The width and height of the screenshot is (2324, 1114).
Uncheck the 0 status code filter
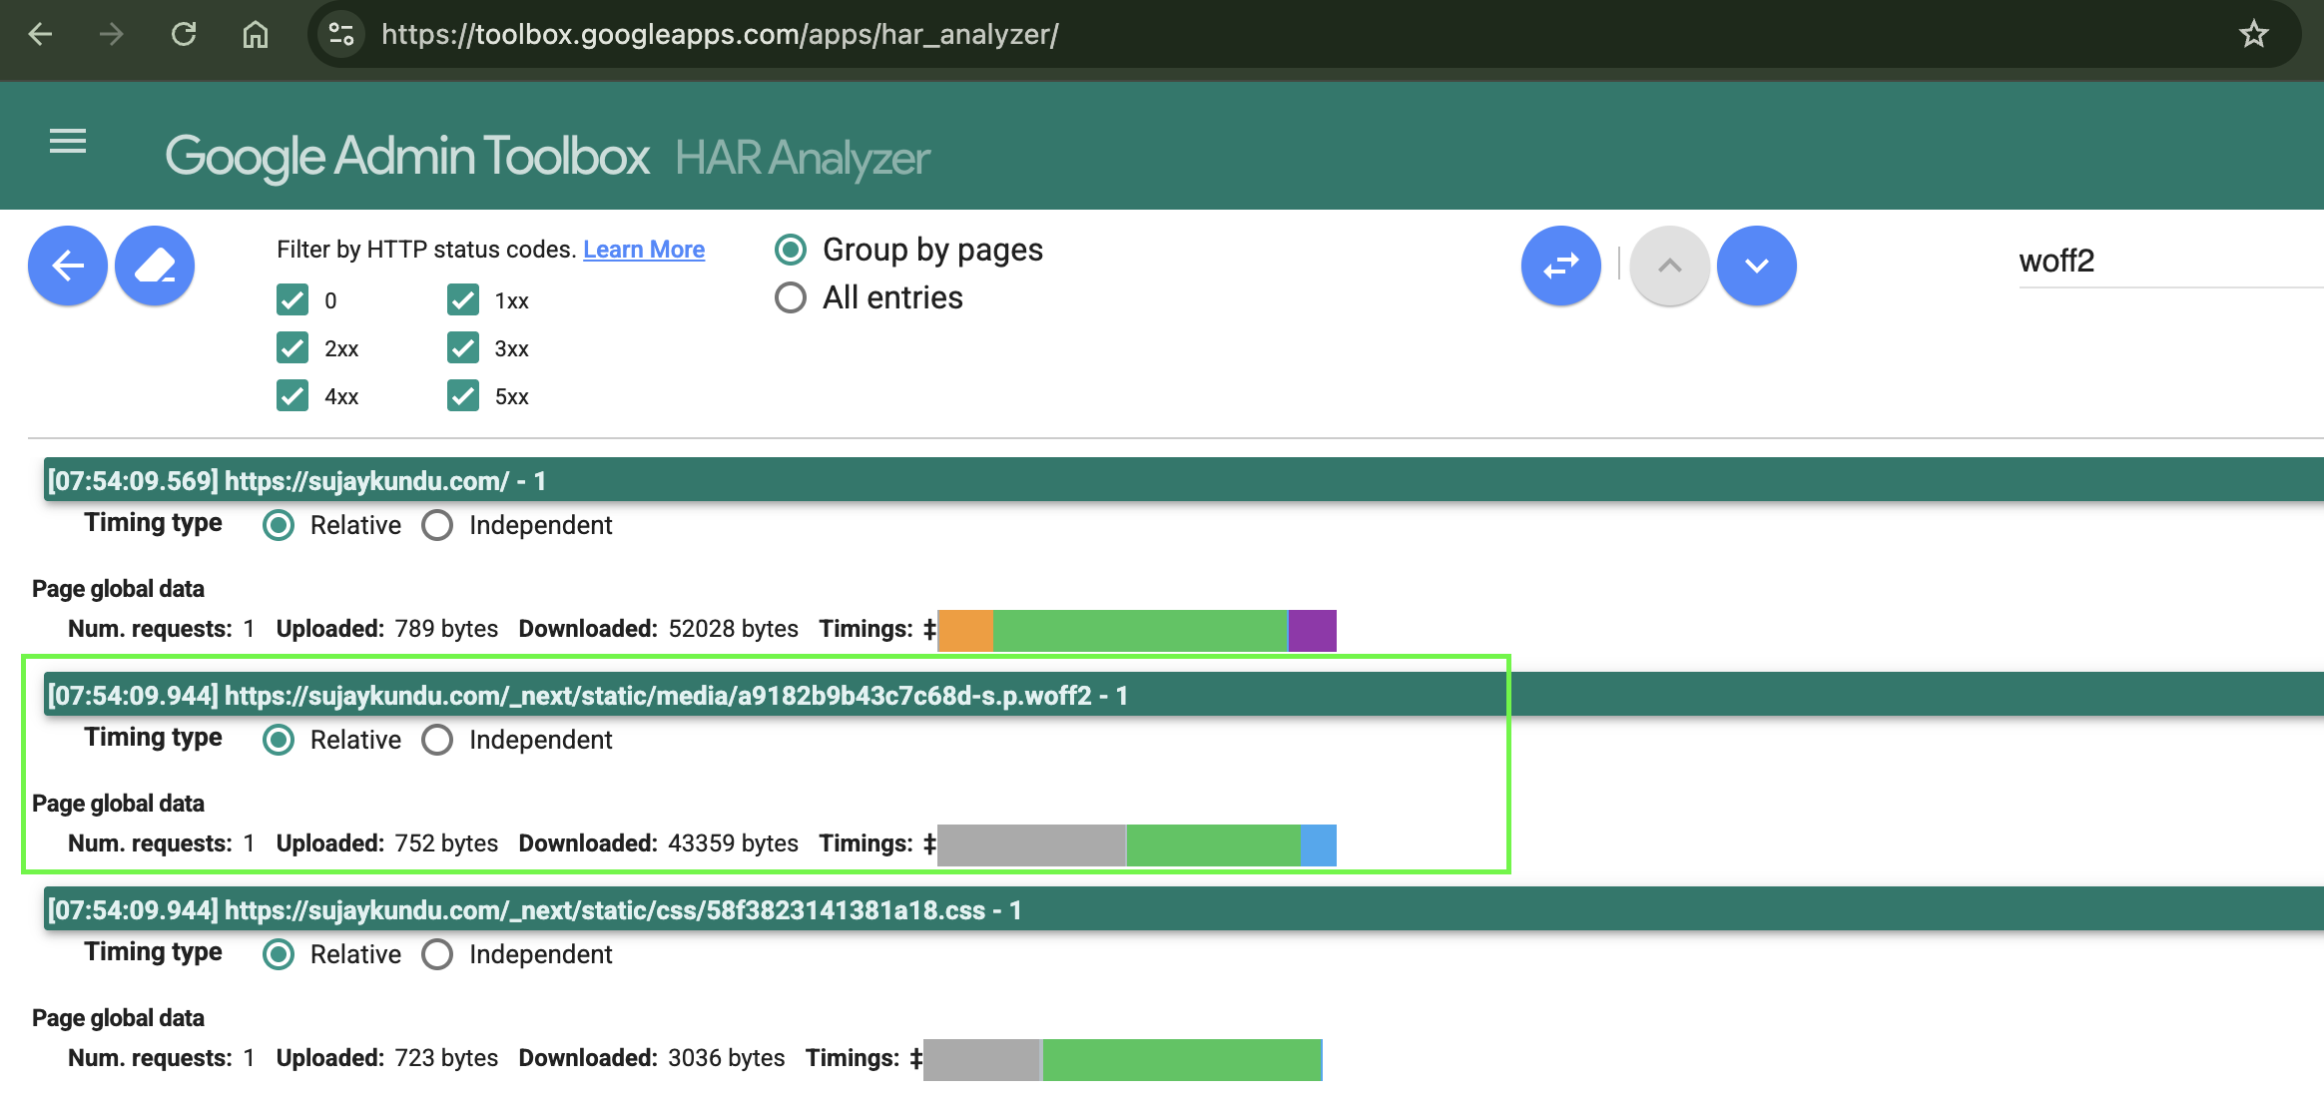(x=292, y=300)
